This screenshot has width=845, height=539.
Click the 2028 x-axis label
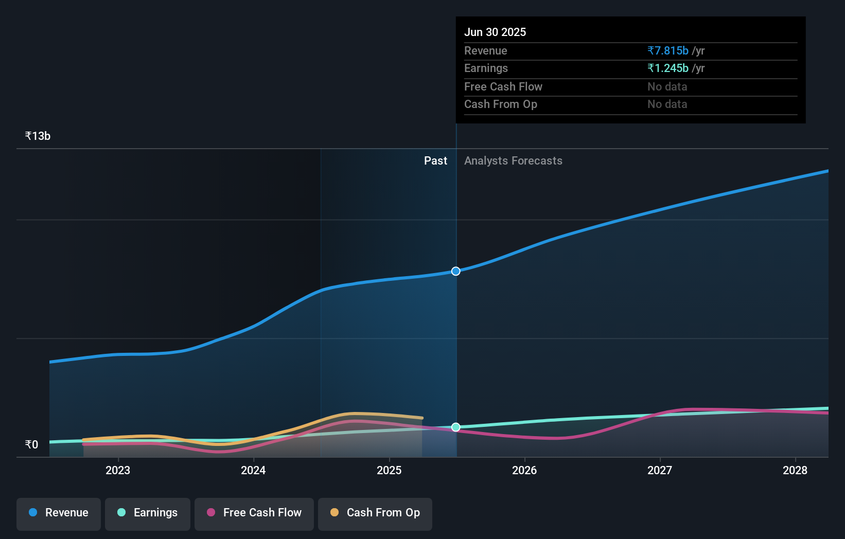(x=795, y=470)
